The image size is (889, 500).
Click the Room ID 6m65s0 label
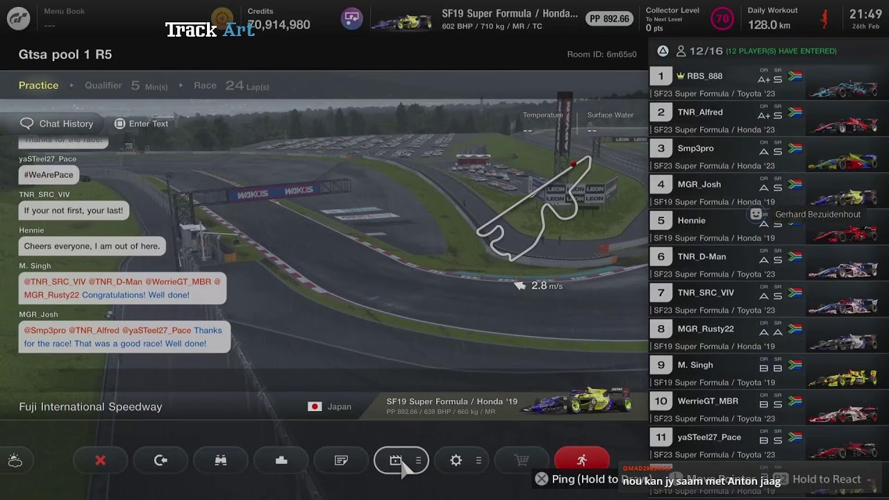[x=602, y=54]
